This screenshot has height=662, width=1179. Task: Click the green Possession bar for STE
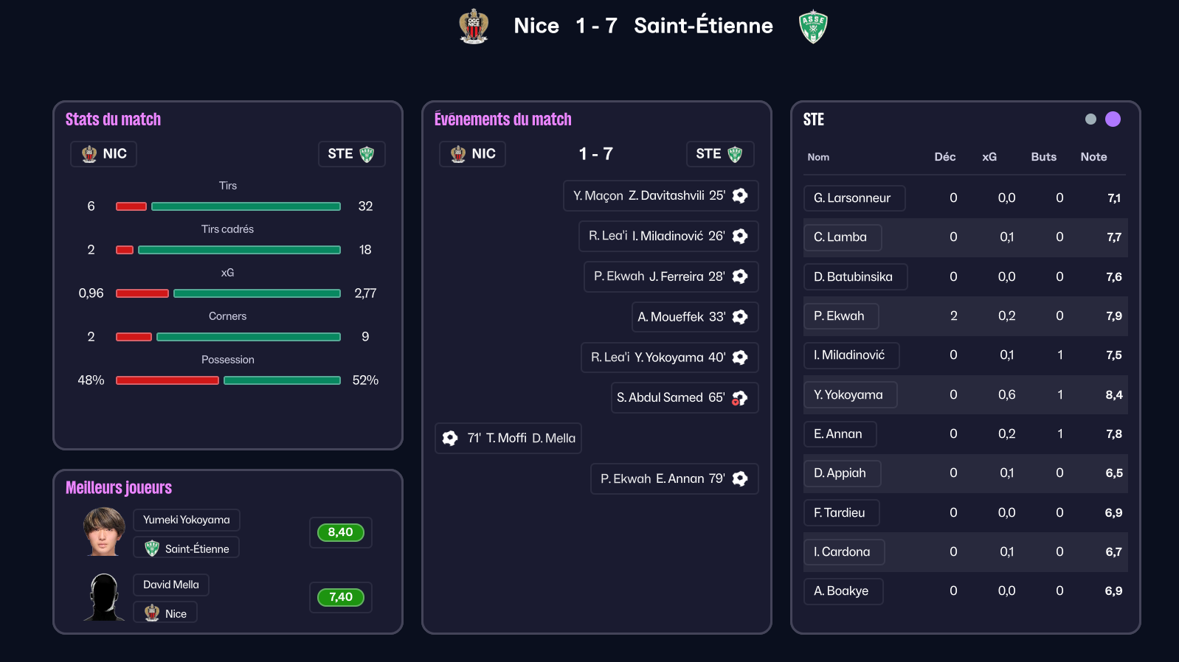[x=282, y=380]
